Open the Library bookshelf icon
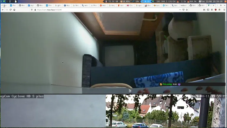Screen dimensions: 227x128 (204, 10)
